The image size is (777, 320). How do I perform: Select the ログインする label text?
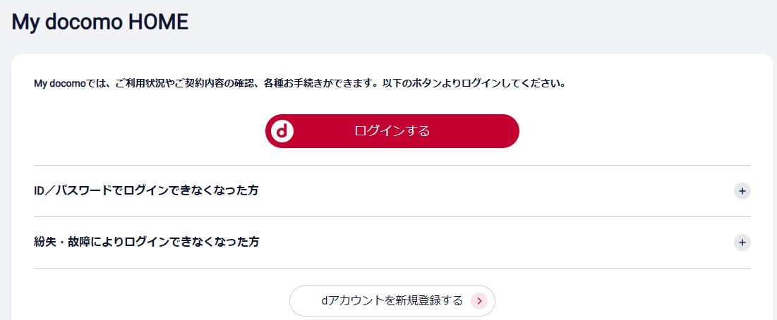[392, 131]
